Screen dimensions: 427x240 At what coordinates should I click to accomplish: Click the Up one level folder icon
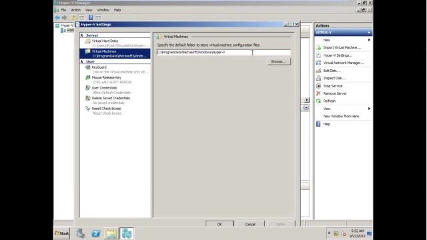point(73,18)
